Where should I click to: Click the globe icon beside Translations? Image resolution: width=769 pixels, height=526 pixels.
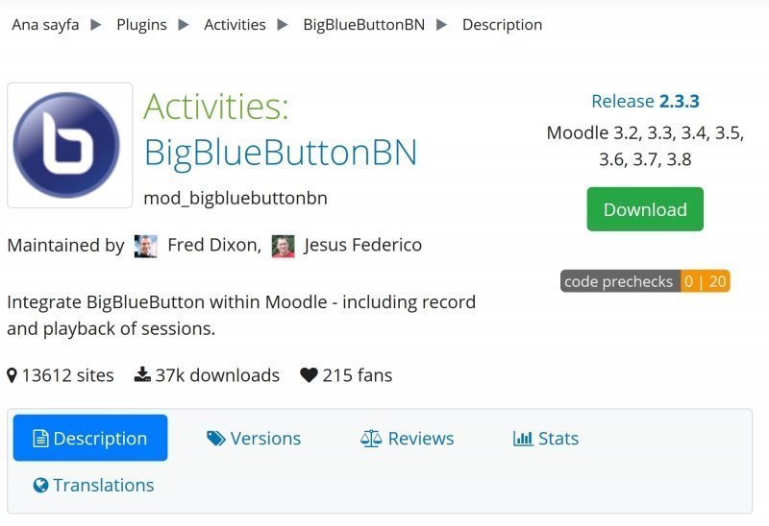point(40,486)
